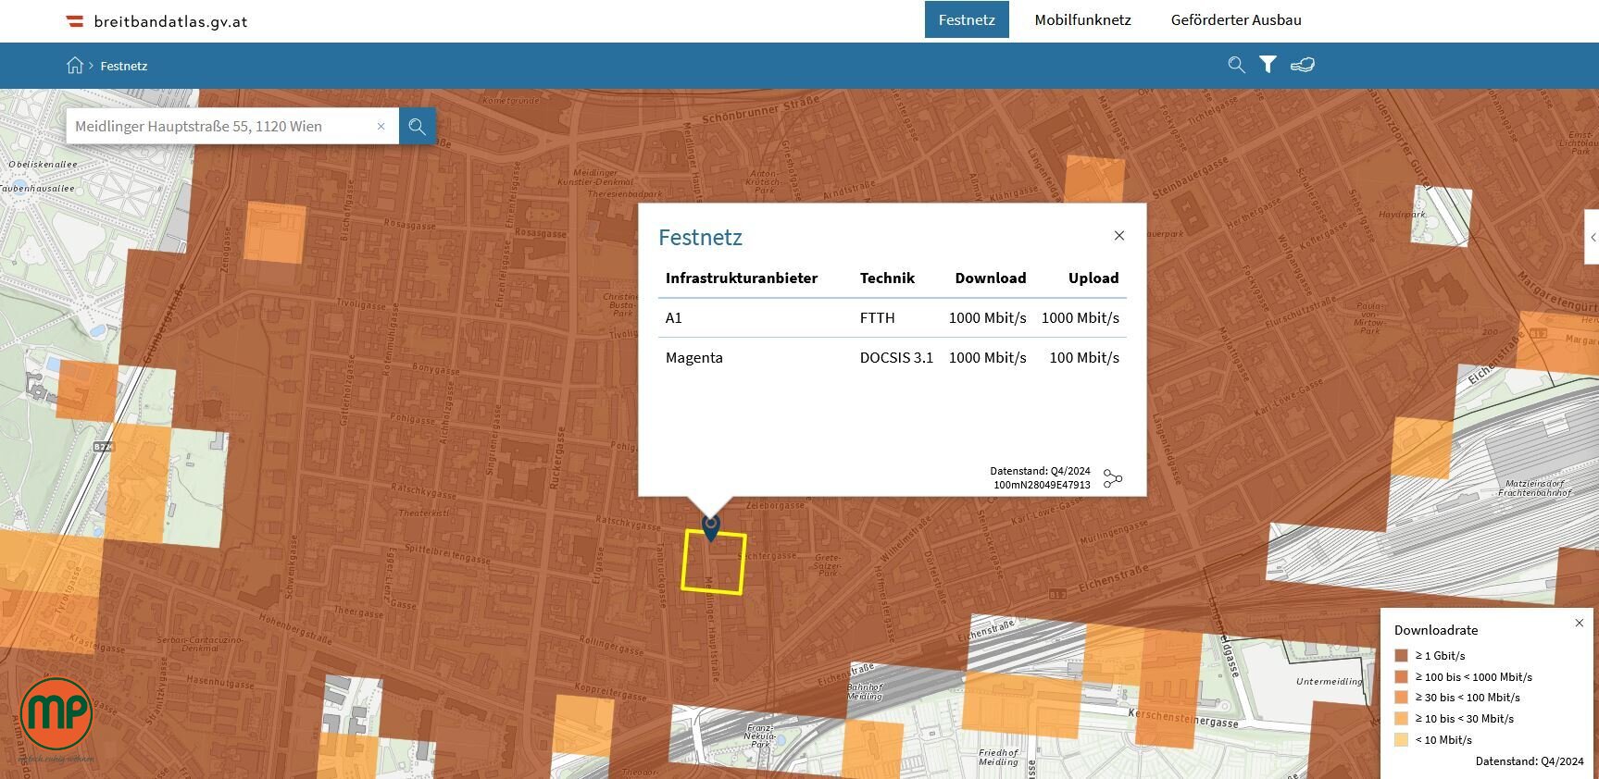
Task: Click the breitbandatlas.gv.at site logo
Action: [x=156, y=21]
